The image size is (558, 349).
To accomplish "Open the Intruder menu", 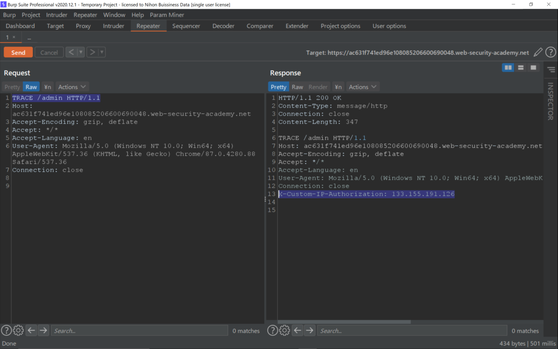I will click(57, 15).
